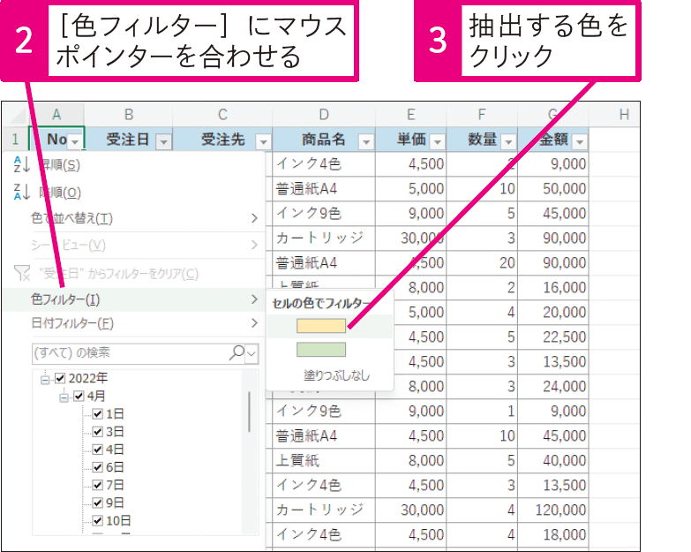Open the 受注日 filter dropdown arrow
This screenshot has height=552, width=691.
[164, 142]
